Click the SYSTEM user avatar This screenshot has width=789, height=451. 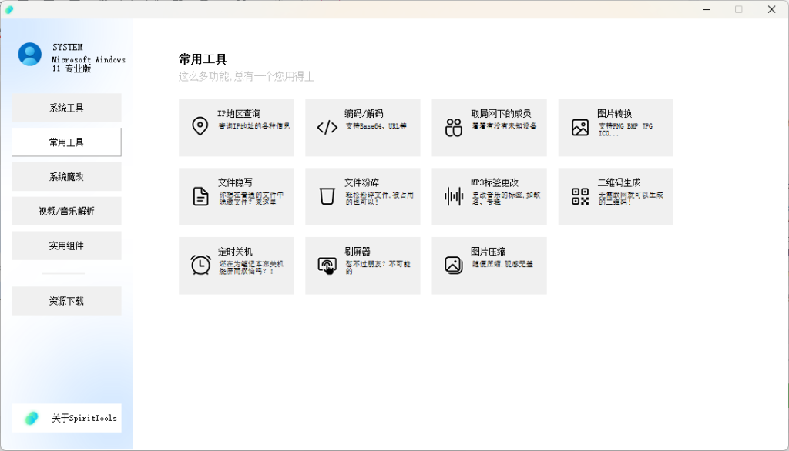pyautogui.click(x=30, y=54)
